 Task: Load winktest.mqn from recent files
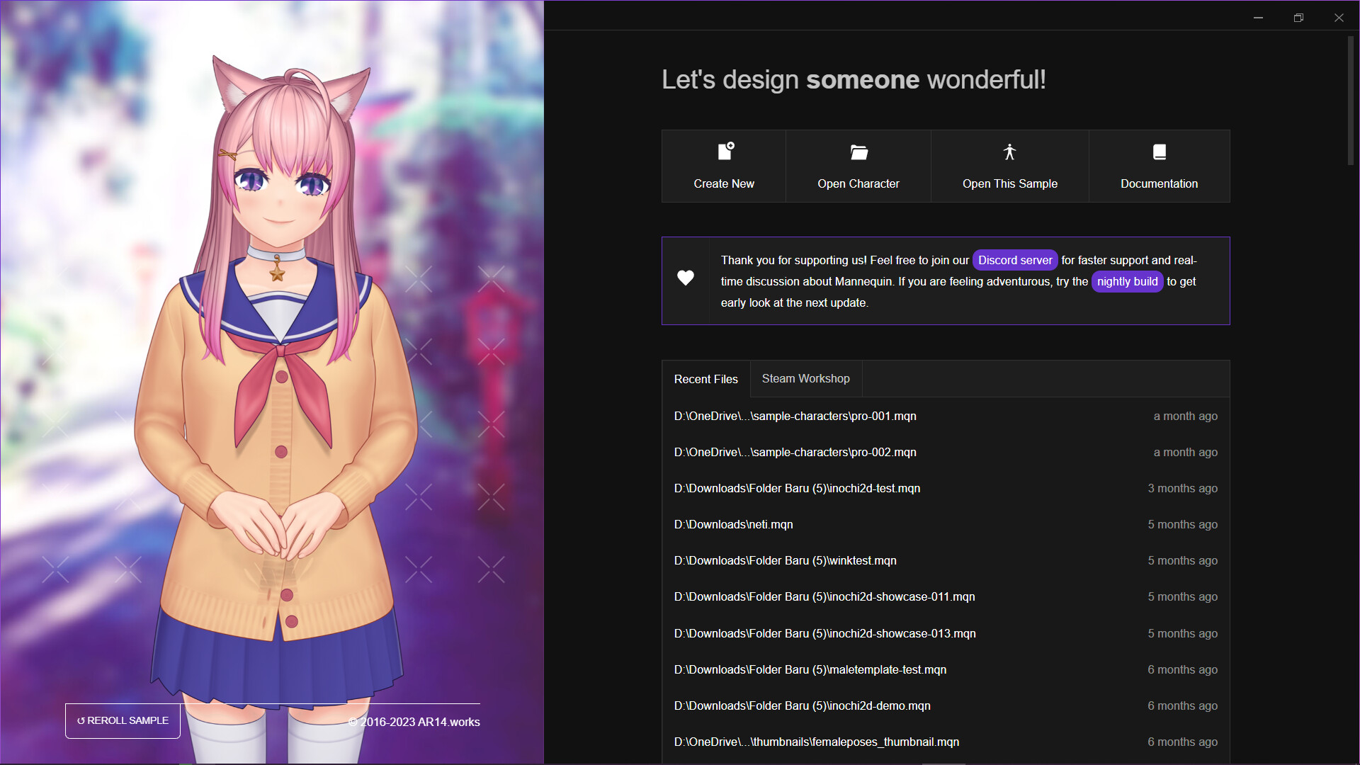point(785,560)
